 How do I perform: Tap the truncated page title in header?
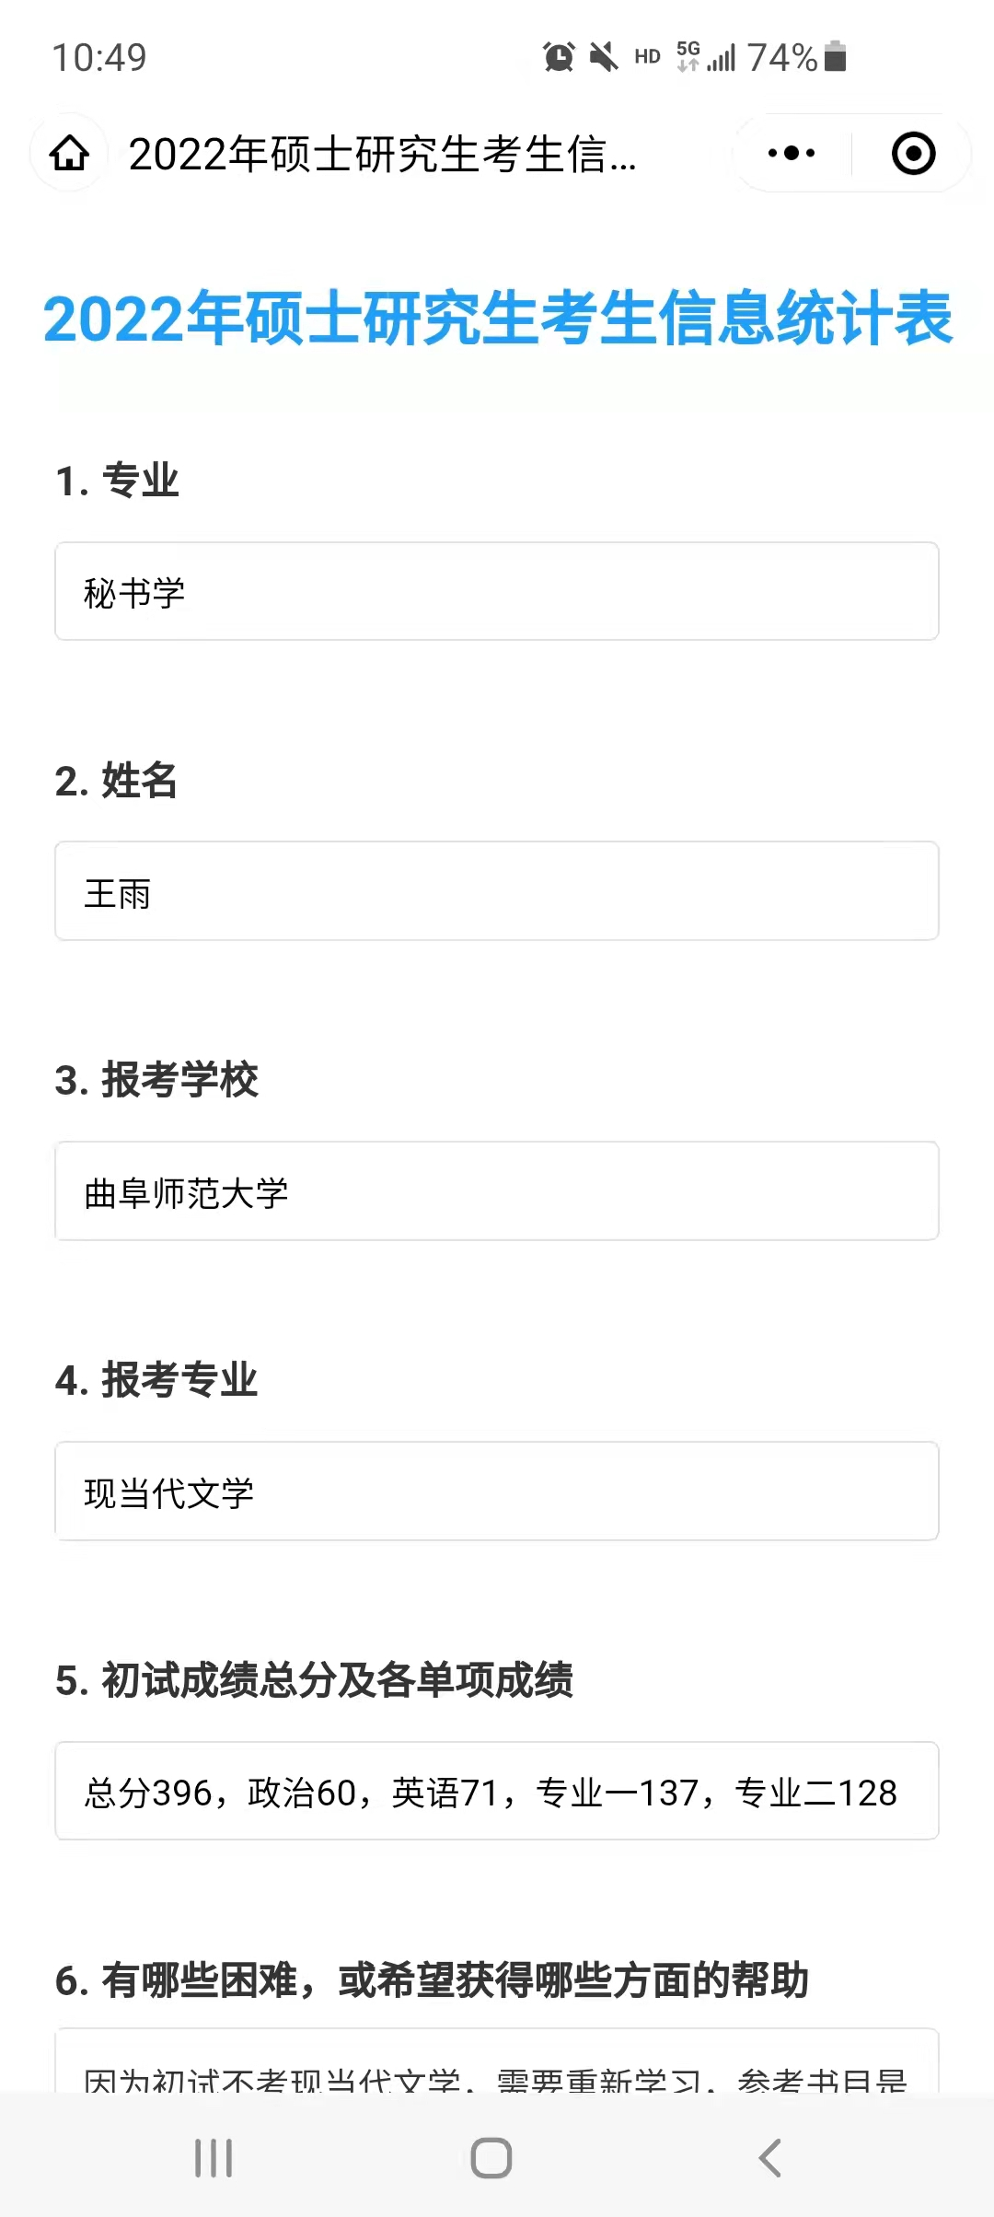[382, 154]
